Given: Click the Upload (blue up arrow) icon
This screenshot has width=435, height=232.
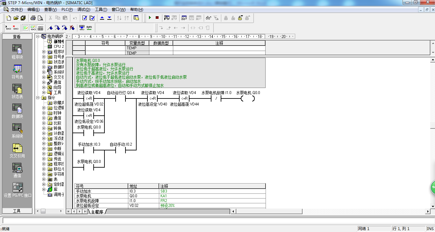Looking at the screenshot, I should (x=102, y=18).
